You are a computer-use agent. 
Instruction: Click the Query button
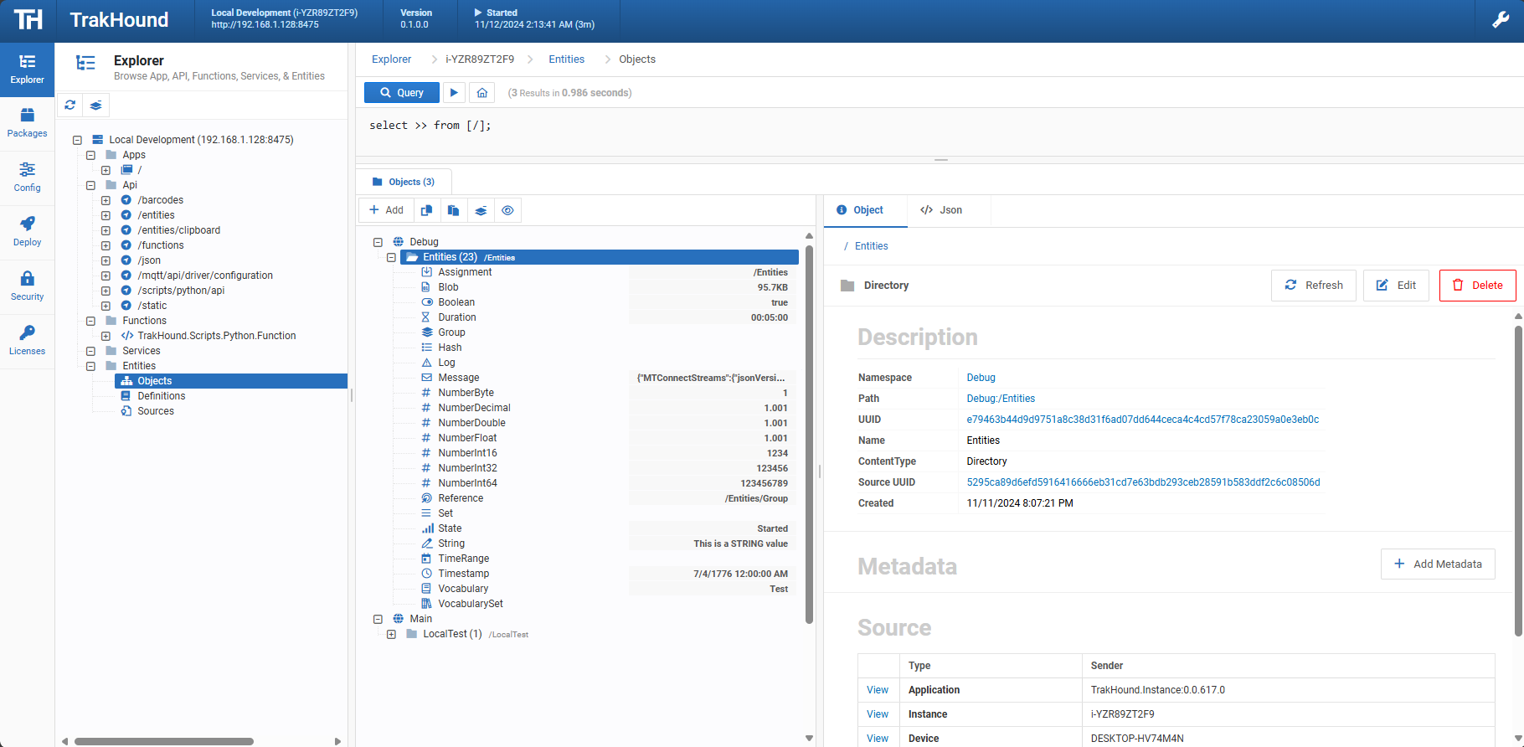click(402, 92)
